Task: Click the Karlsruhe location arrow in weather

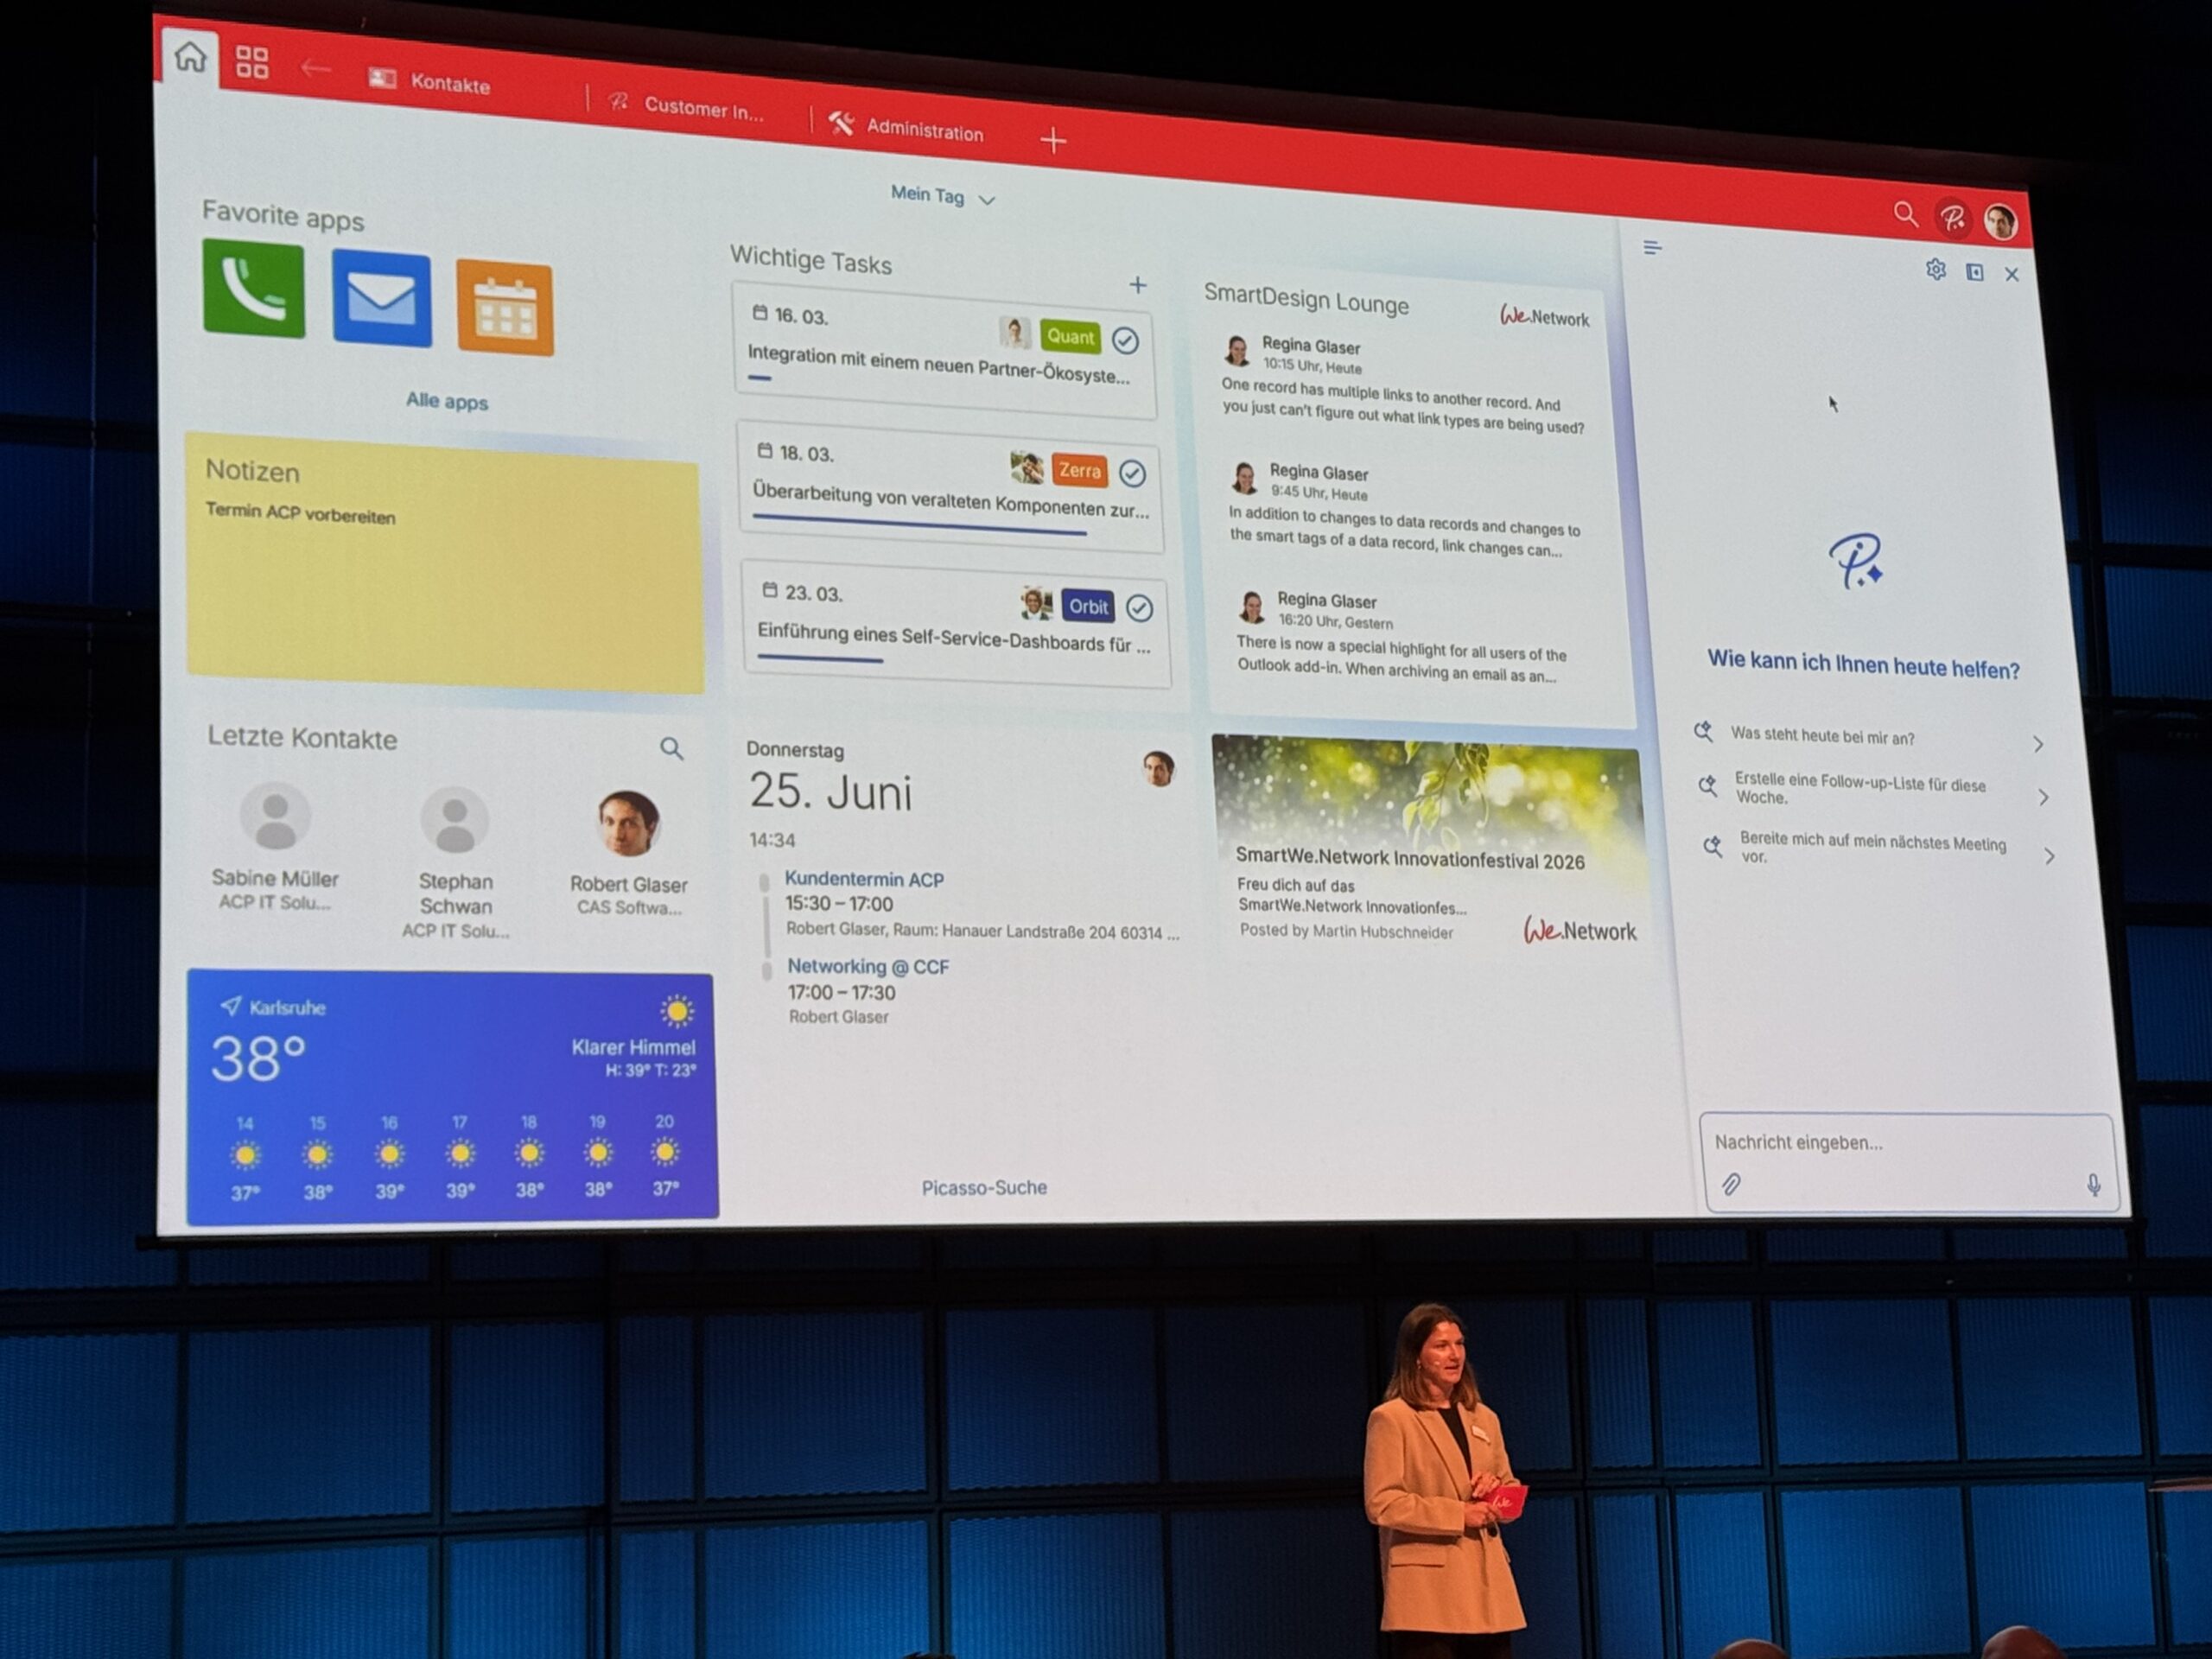Action: point(231,1005)
